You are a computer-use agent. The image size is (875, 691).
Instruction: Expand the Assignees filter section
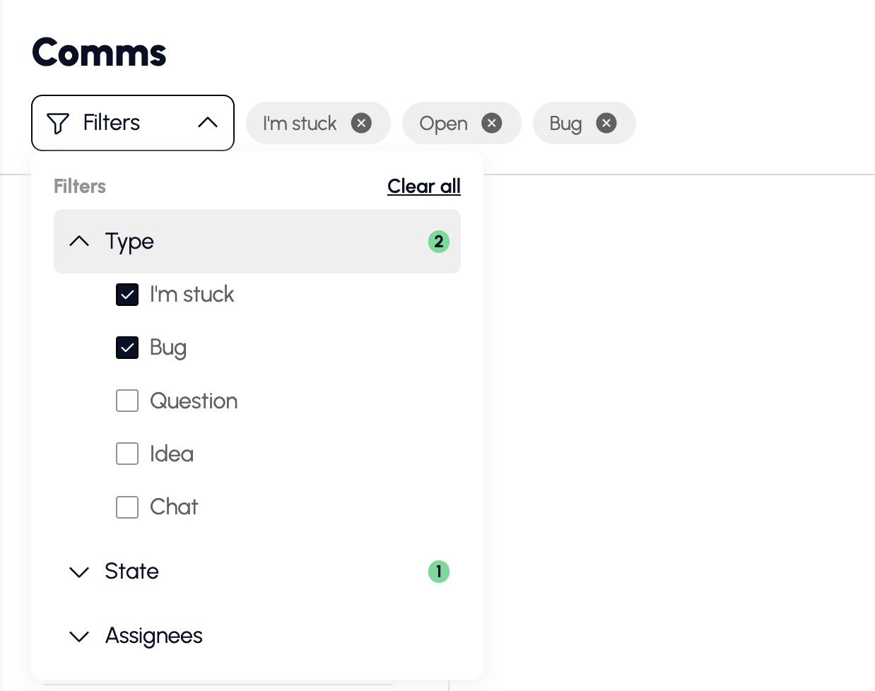(x=80, y=636)
